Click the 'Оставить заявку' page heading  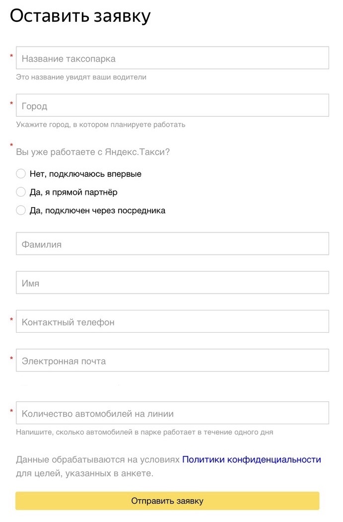coord(80,16)
